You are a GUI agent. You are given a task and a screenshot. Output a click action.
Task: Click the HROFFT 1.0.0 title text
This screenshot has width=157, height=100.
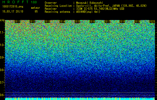pos(20,2)
